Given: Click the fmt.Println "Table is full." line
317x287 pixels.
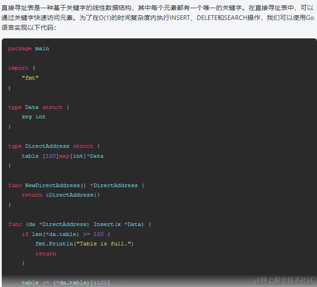Looking at the screenshot, I should (84, 244).
